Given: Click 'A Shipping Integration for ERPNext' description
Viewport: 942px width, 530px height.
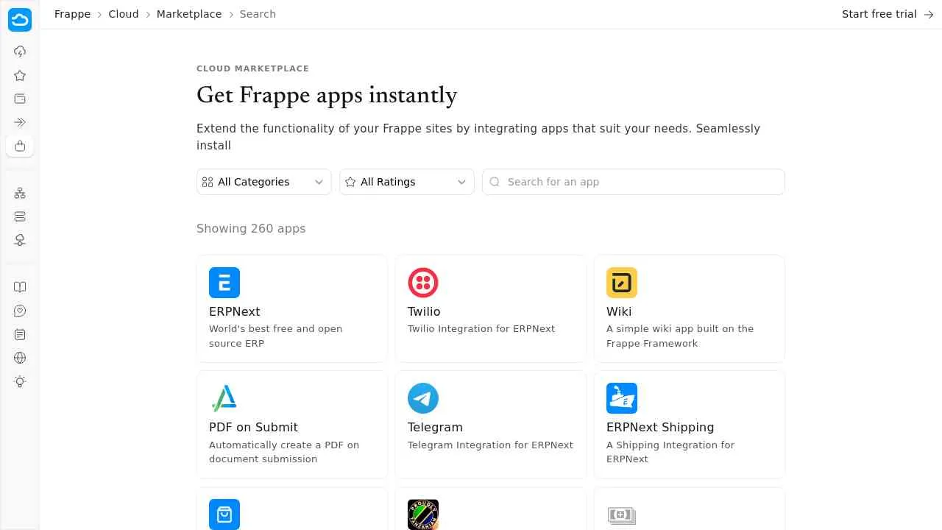Looking at the screenshot, I should pyautogui.click(x=670, y=452).
